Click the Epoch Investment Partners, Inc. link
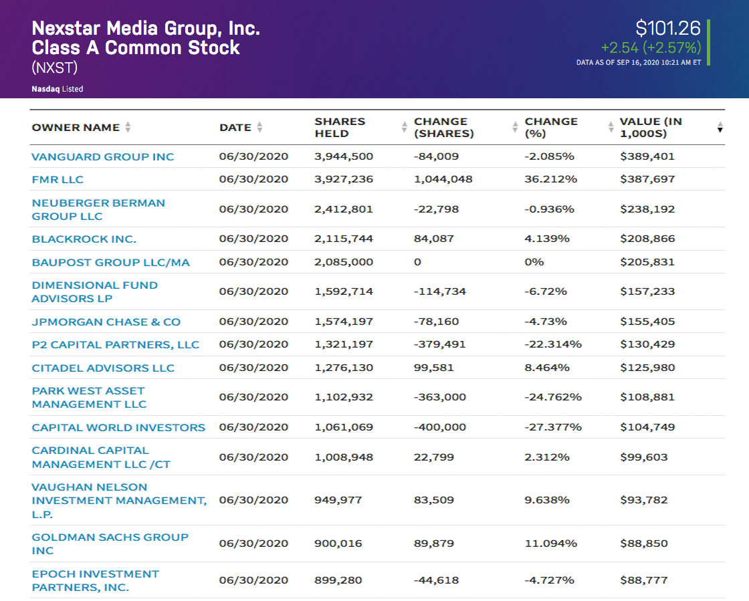Screen dimensions: 749x601 (x=96, y=580)
